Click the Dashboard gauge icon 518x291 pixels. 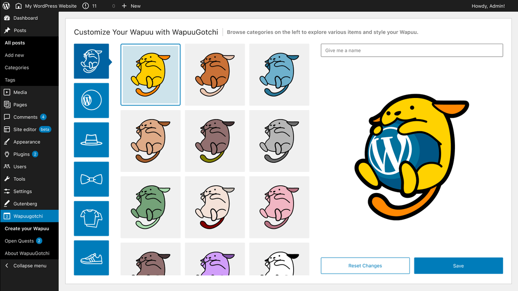point(7,18)
